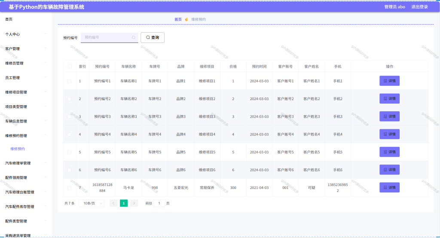Screen dimensions: 440x238
Task: Click 退出登录 to log out
Action: coord(419,7)
